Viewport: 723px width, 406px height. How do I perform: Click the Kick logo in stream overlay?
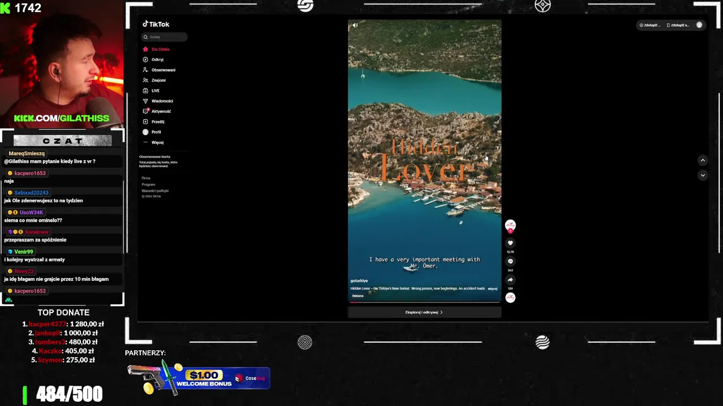click(x=6, y=8)
